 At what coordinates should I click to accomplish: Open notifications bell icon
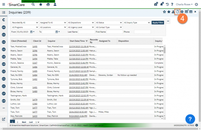(161, 4)
